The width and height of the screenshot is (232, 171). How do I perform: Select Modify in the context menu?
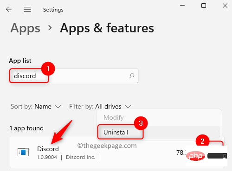pos(114,117)
